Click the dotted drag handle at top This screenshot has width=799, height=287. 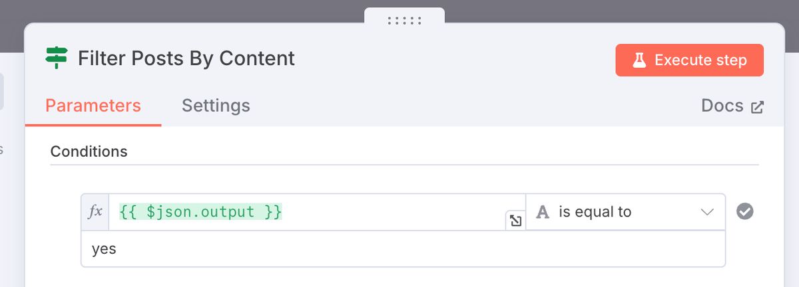(x=404, y=21)
